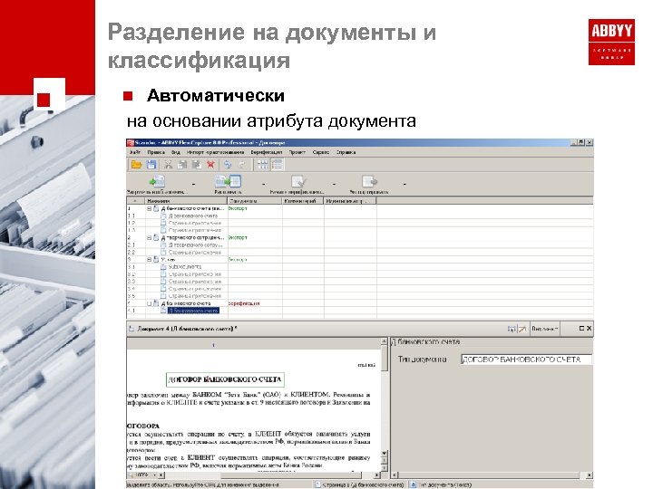
Task: Click the load images button
Action: point(157,185)
